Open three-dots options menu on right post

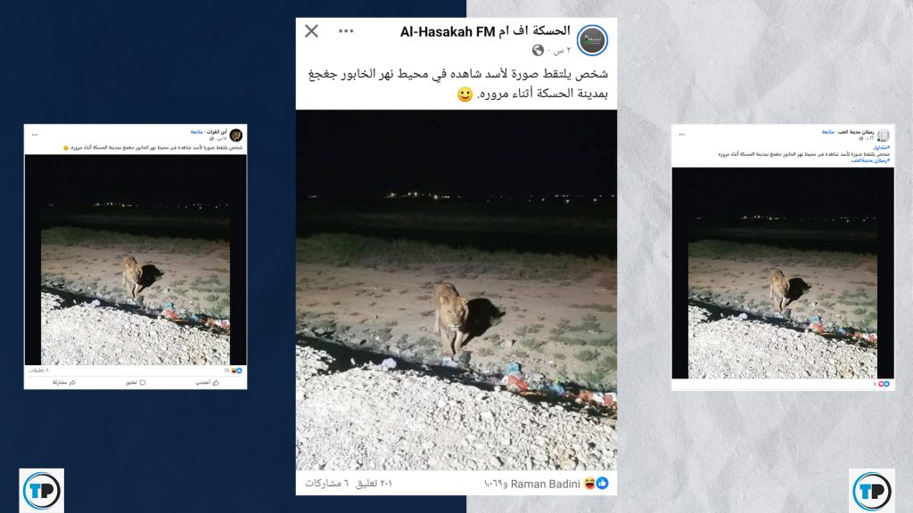click(681, 134)
